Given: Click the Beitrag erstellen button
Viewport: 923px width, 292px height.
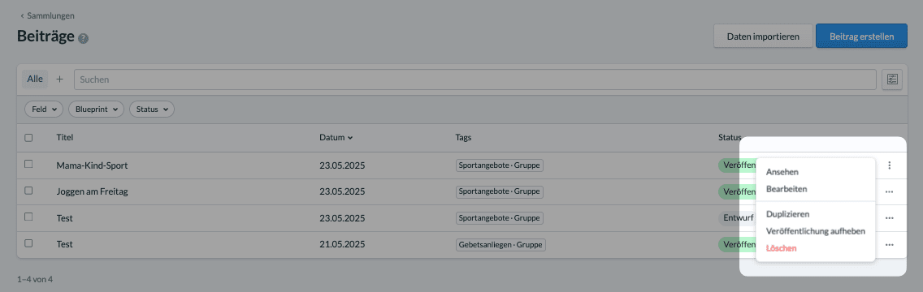Looking at the screenshot, I should [861, 36].
